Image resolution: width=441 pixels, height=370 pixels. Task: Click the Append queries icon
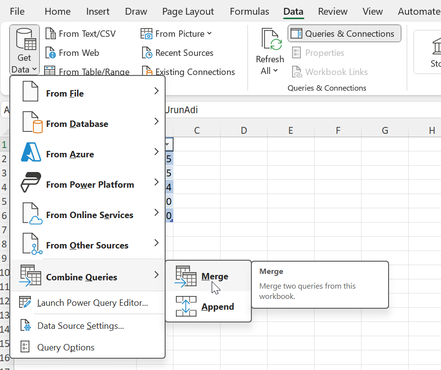point(186,307)
